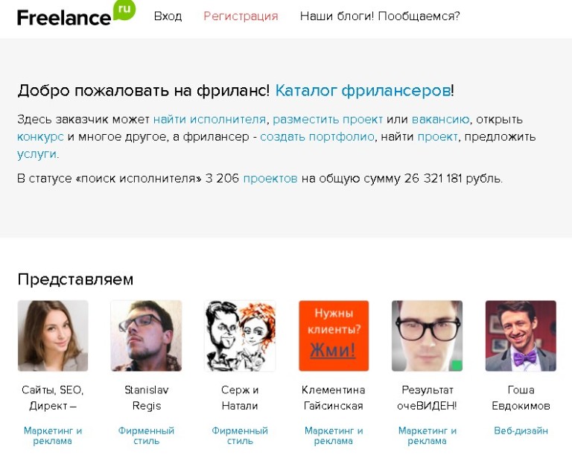Open проектов count link

tap(270, 179)
